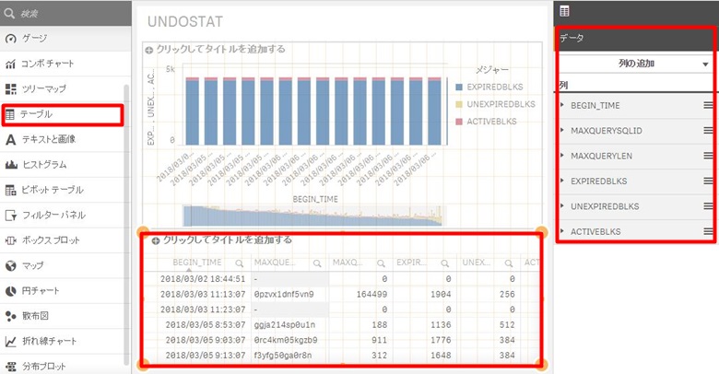Select the ツリーマップ icon
This screenshot has height=374, width=719.
click(x=11, y=88)
